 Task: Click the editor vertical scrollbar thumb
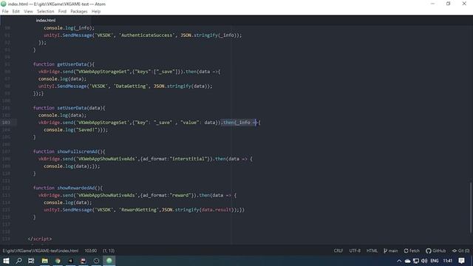(x=471, y=208)
